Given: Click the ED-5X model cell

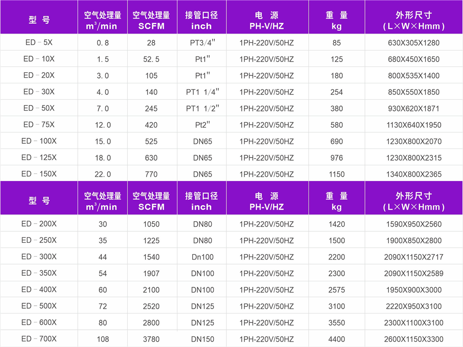Looking at the screenshot, I should (39, 43).
